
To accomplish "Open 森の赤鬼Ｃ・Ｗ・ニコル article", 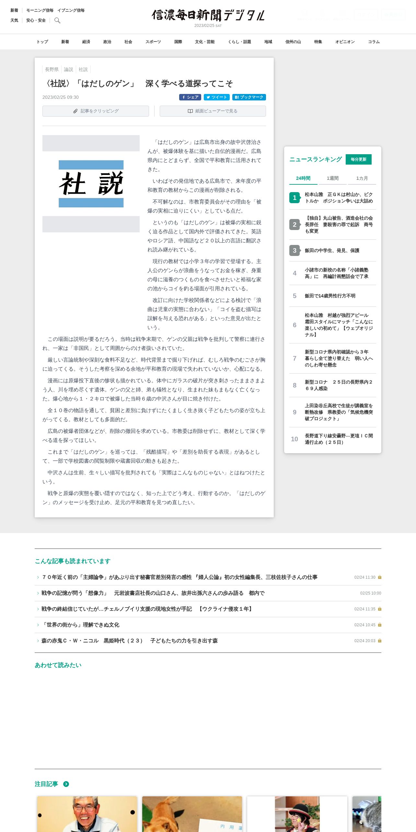I will click(130, 641).
